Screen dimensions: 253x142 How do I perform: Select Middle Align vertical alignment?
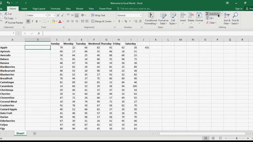[72, 15]
